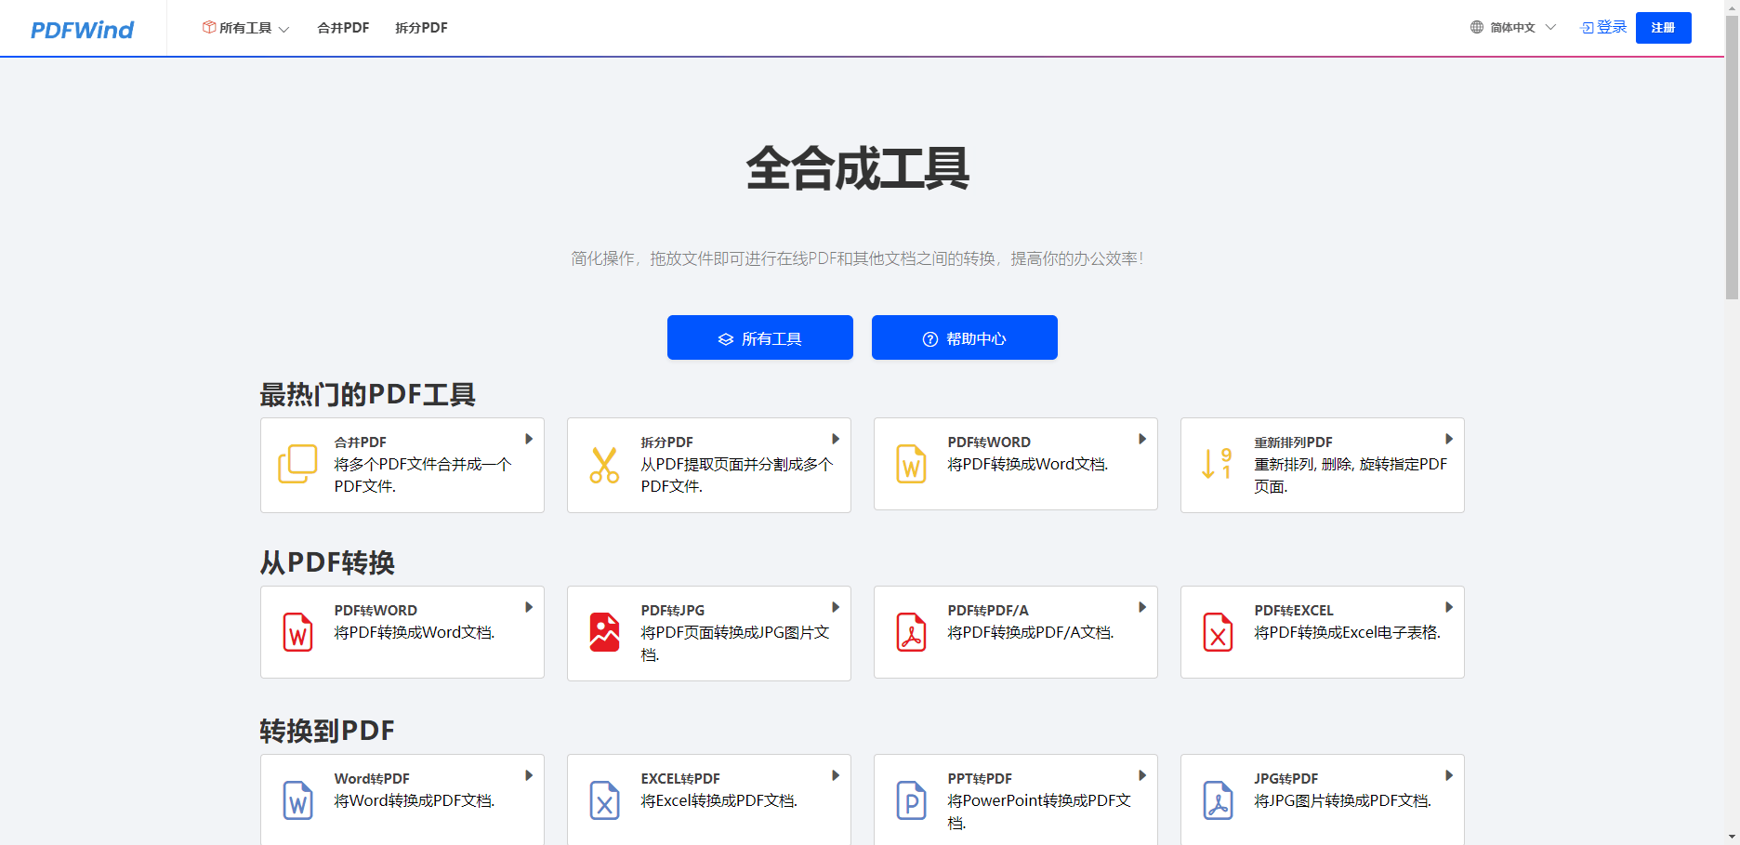Open the 帮助中心 help center button

(964, 337)
